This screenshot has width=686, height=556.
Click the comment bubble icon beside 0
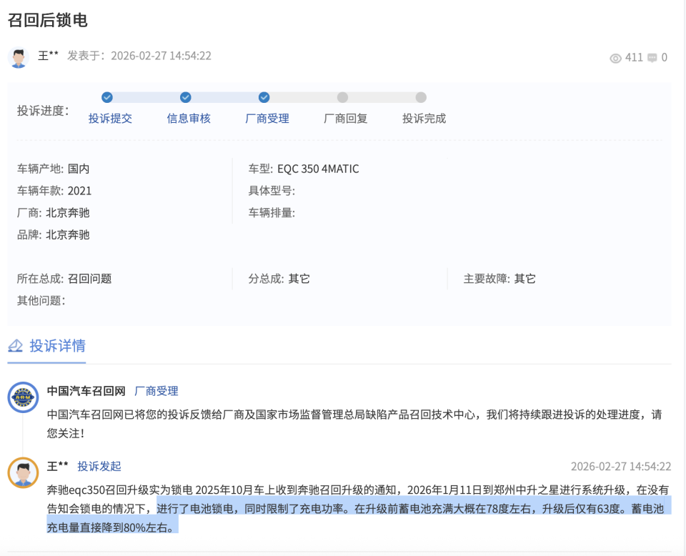click(652, 58)
